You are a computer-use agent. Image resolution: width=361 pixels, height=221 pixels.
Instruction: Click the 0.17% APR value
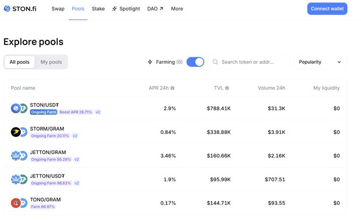tap(168, 203)
